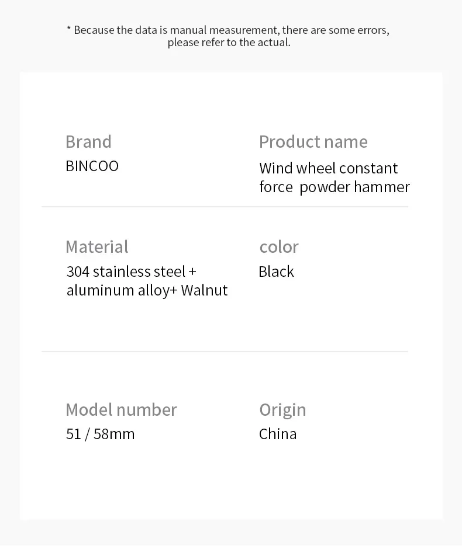Click the 'please refer to the actual' line

pyautogui.click(x=229, y=43)
